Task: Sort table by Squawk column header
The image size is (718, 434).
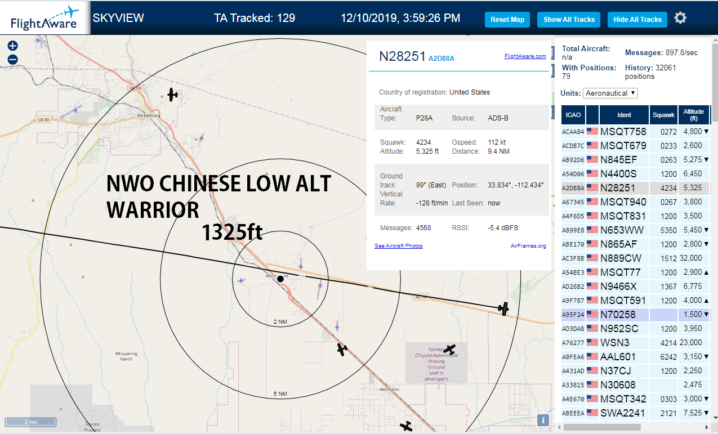Action: tap(663, 115)
